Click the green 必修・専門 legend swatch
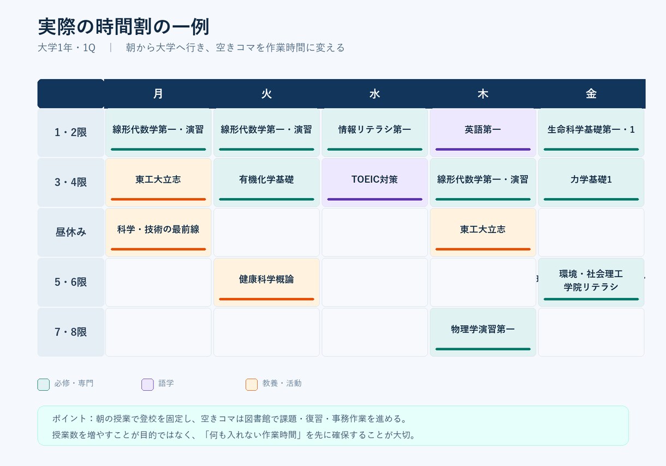 click(x=44, y=384)
